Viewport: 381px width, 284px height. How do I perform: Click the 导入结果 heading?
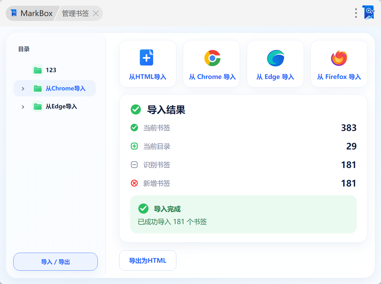tap(166, 110)
